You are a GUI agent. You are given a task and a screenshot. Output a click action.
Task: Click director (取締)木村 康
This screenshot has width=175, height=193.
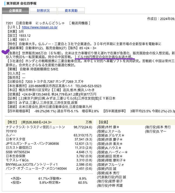[108, 127]
